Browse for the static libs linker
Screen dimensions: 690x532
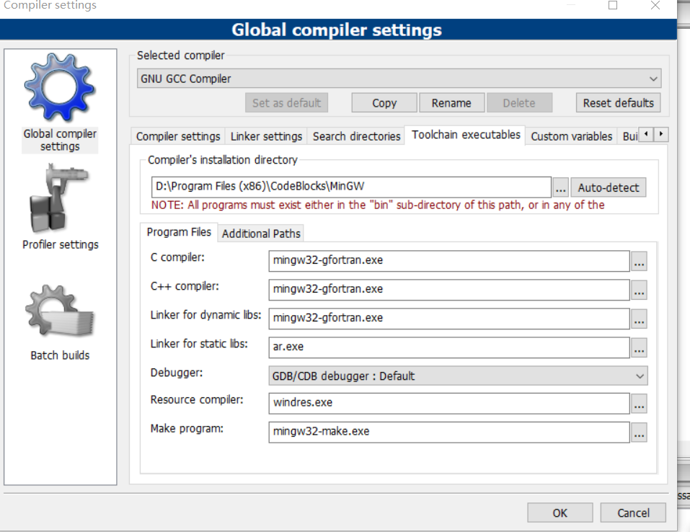[x=639, y=347]
